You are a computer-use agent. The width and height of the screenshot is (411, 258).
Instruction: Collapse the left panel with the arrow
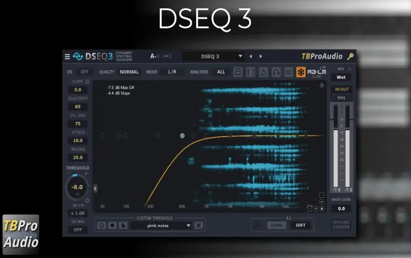tap(95, 188)
